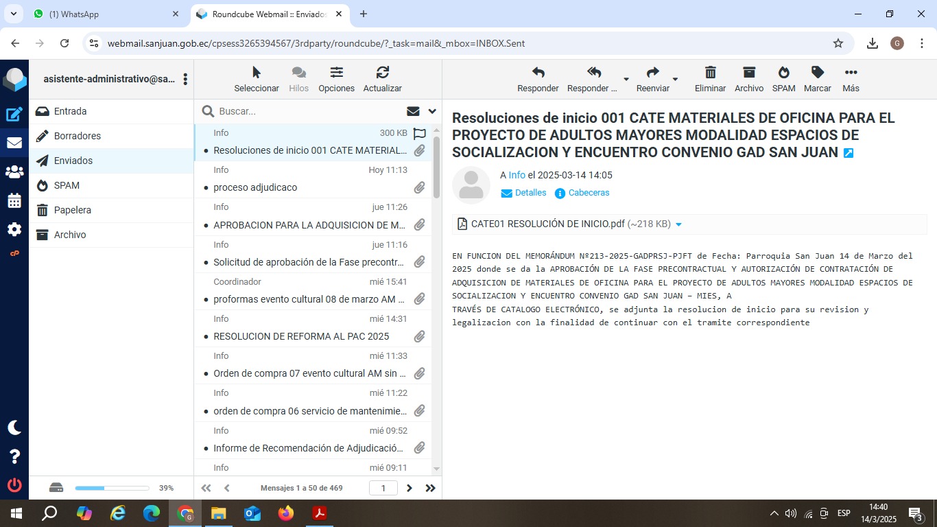
Task: Click the Reenviar forward icon
Action: tap(652, 79)
